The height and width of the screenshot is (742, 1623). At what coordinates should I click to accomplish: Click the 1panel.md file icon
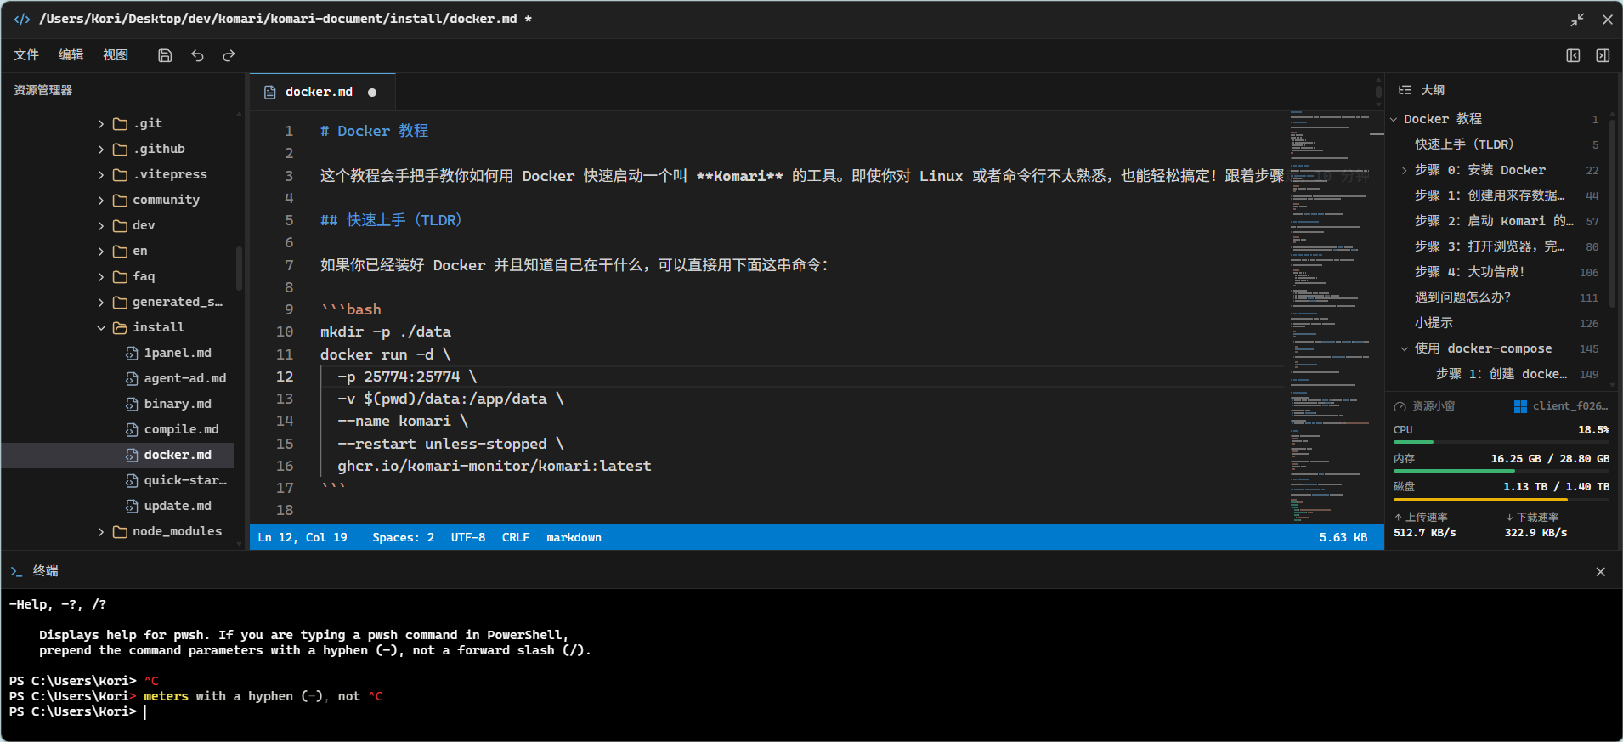pyautogui.click(x=132, y=353)
